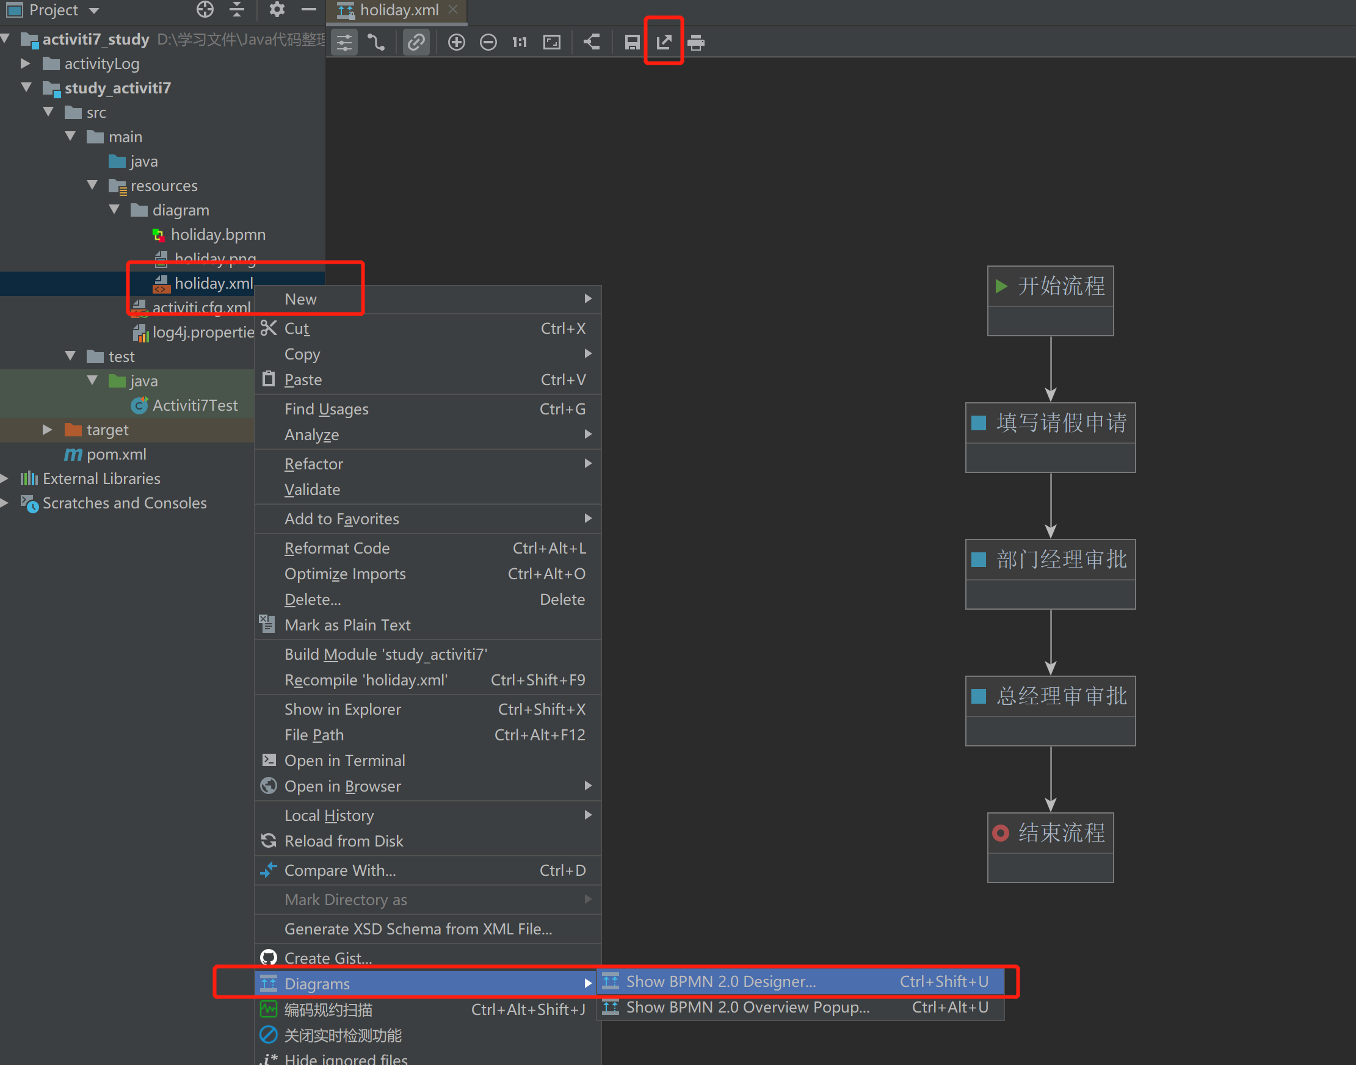Collapse the study_activiti7 module
This screenshot has height=1065, width=1356.
pos(26,87)
